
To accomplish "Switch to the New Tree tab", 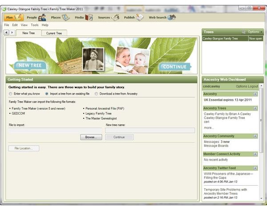I will pos(28,33).
